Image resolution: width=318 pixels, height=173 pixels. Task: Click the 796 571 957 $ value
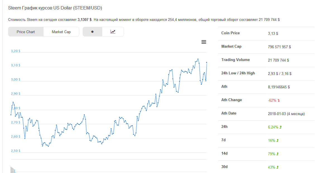pyautogui.click(x=279, y=47)
